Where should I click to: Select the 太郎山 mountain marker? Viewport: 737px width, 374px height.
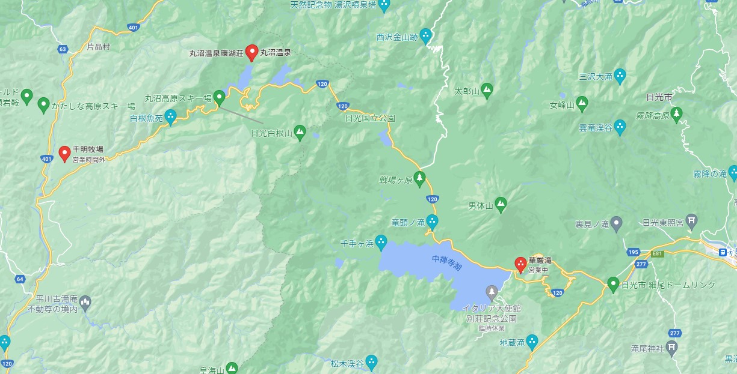(487, 91)
